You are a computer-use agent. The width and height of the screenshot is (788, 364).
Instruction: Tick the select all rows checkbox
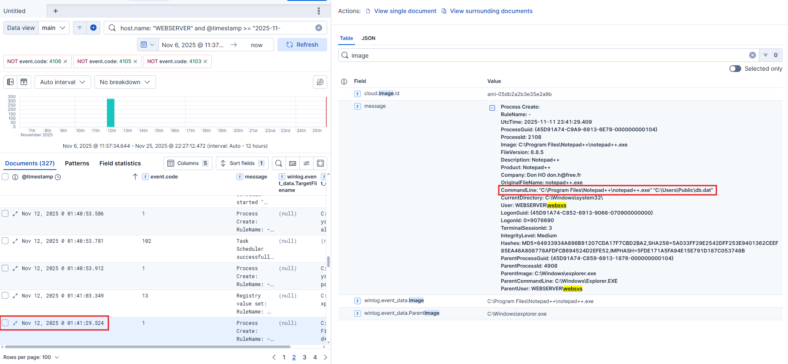[x=5, y=177]
